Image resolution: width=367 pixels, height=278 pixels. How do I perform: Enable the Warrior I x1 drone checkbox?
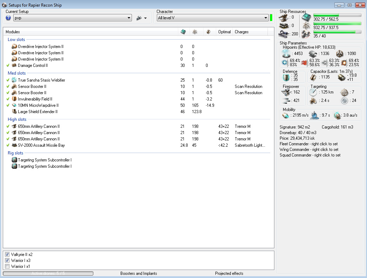pos(7,266)
